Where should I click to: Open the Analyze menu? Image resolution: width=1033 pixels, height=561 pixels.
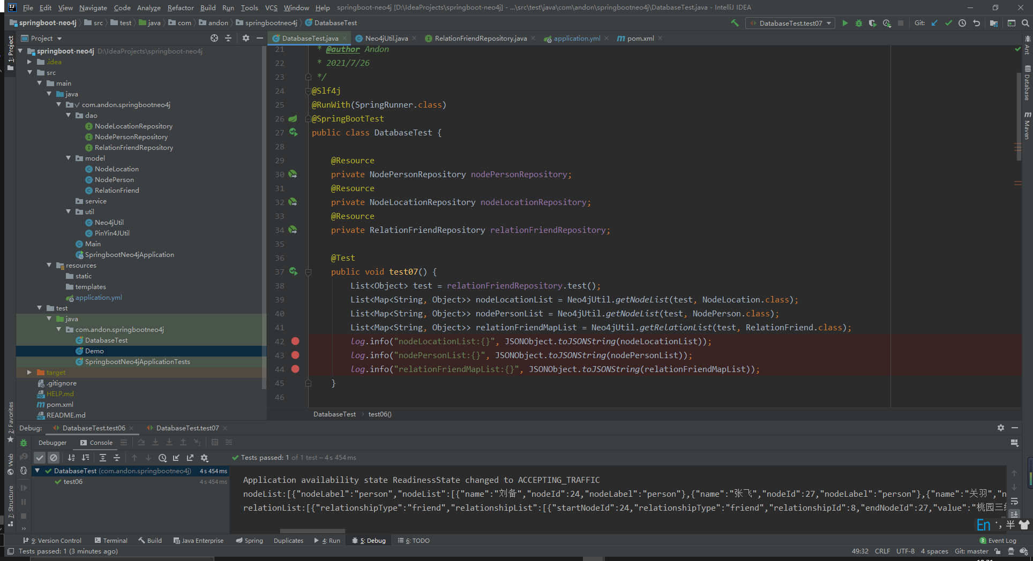pos(148,7)
